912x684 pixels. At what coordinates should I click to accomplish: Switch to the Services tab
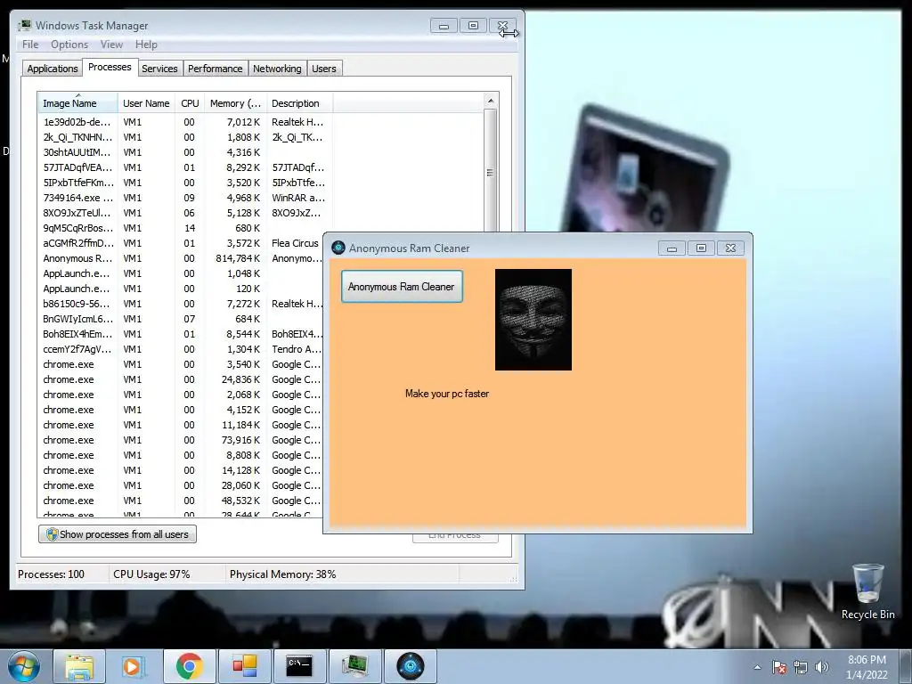(160, 69)
